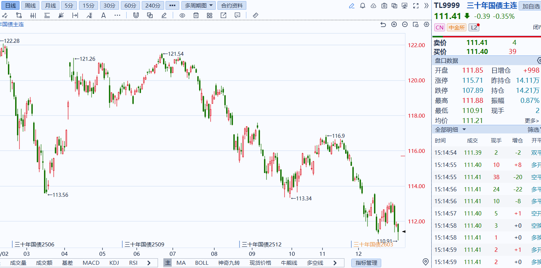Viewport: 541px width, 268px height.
Task: Select the magnet snap drawing tool
Action: (136, 15)
